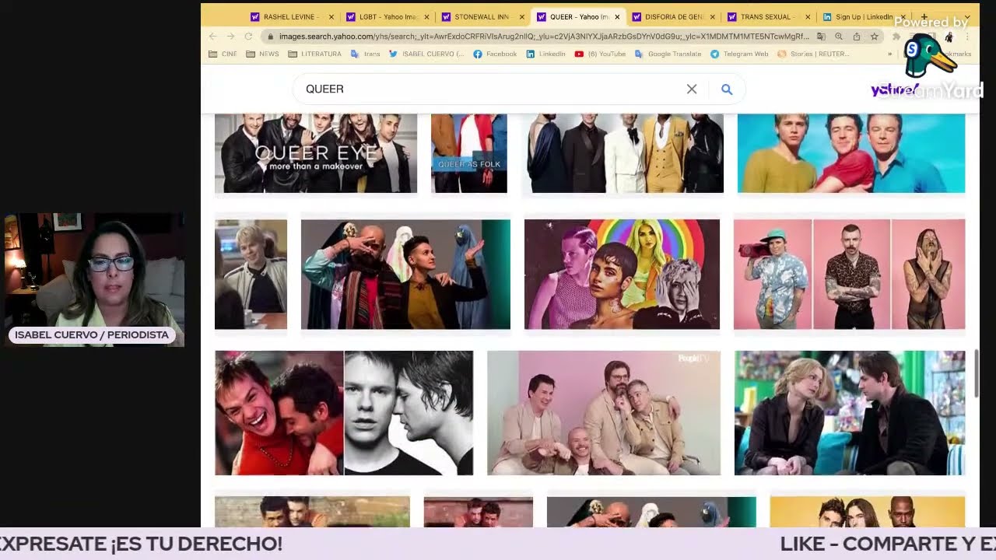Open the LITERATURA bookmarks folder

point(314,54)
